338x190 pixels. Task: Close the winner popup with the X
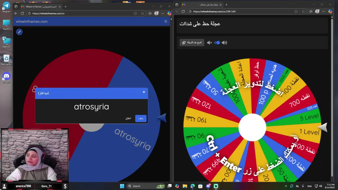144,92
